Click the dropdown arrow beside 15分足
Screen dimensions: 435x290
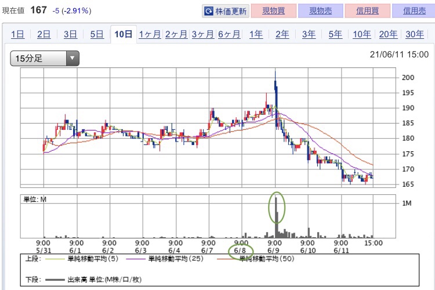click(x=72, y=58)
